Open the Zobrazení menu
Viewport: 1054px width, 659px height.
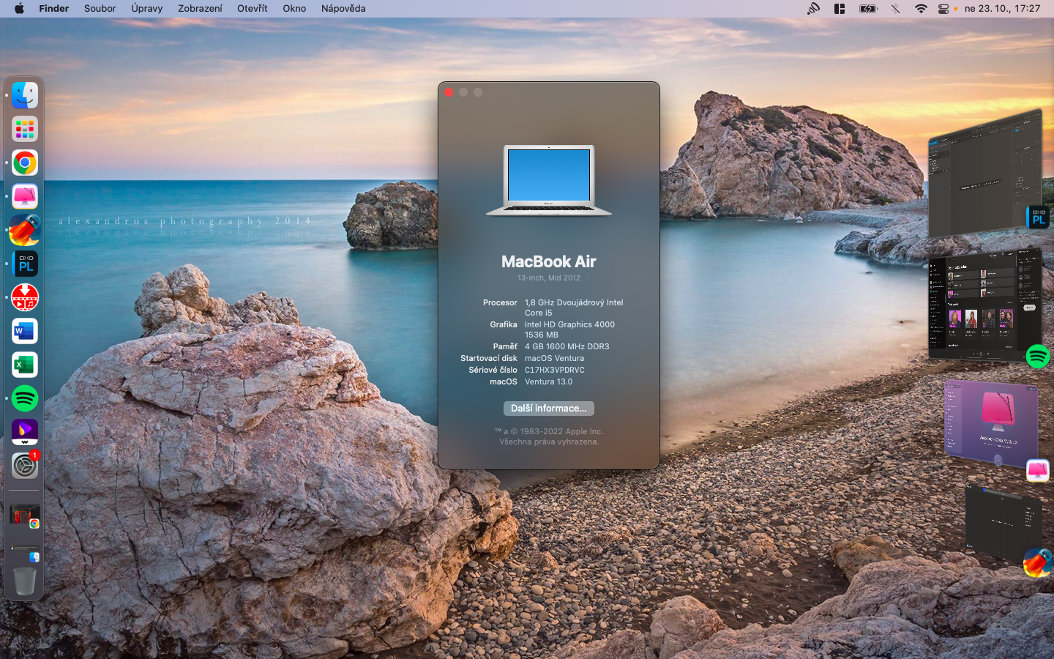(x=200, y=9)
